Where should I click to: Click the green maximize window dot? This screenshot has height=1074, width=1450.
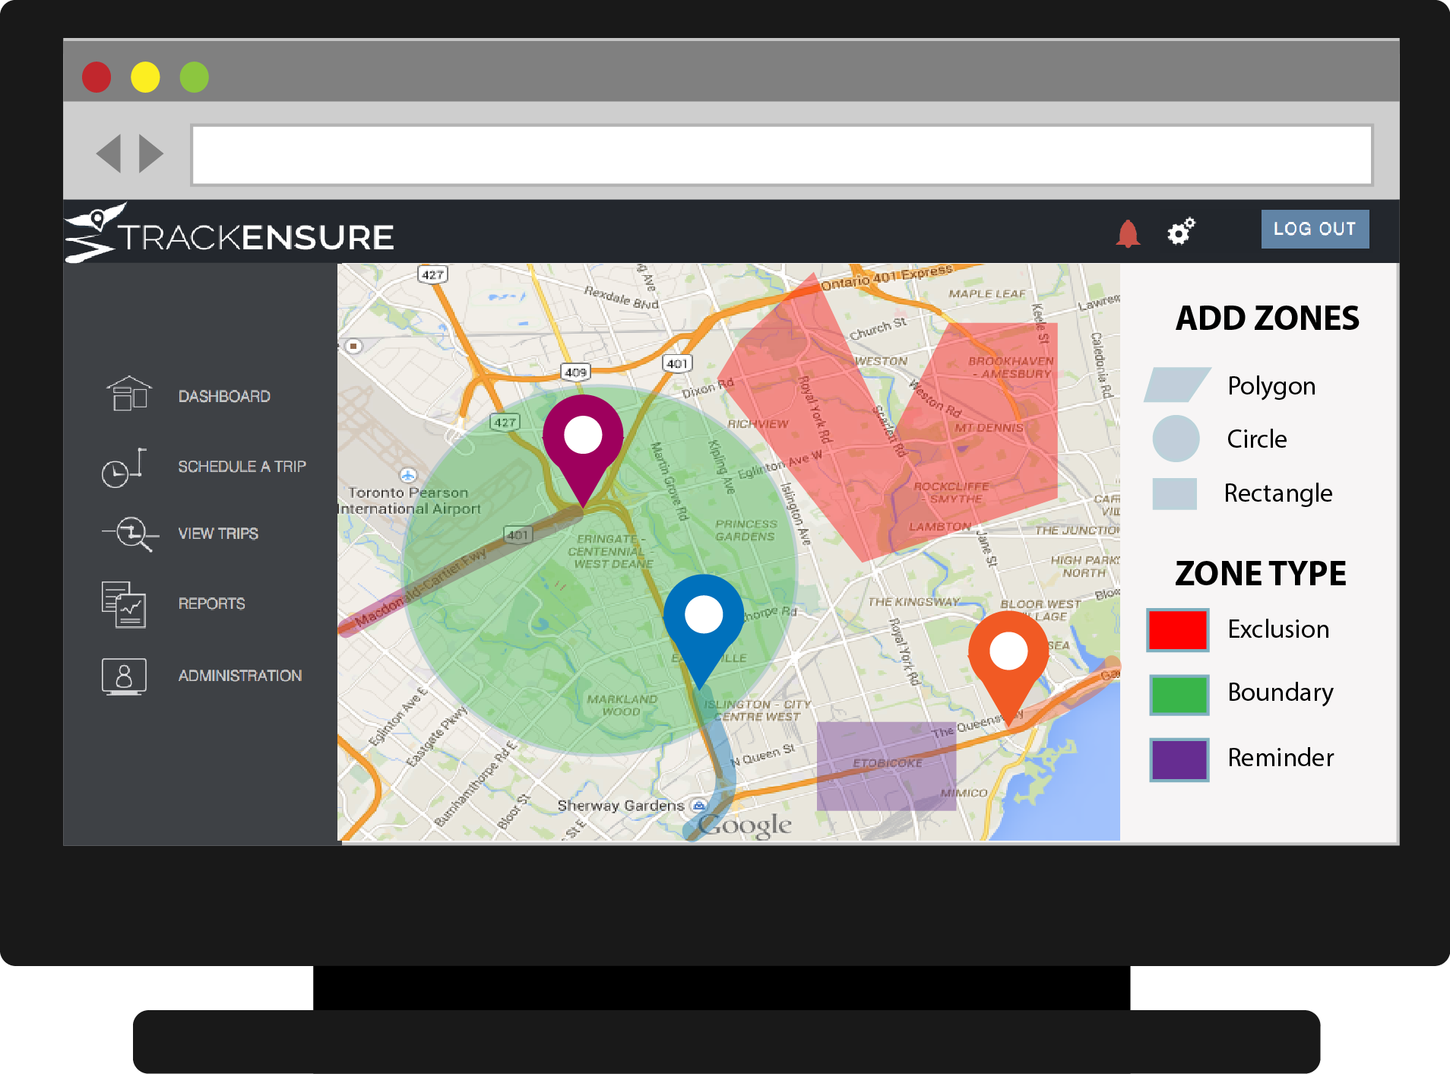click(x=194, y=77)
